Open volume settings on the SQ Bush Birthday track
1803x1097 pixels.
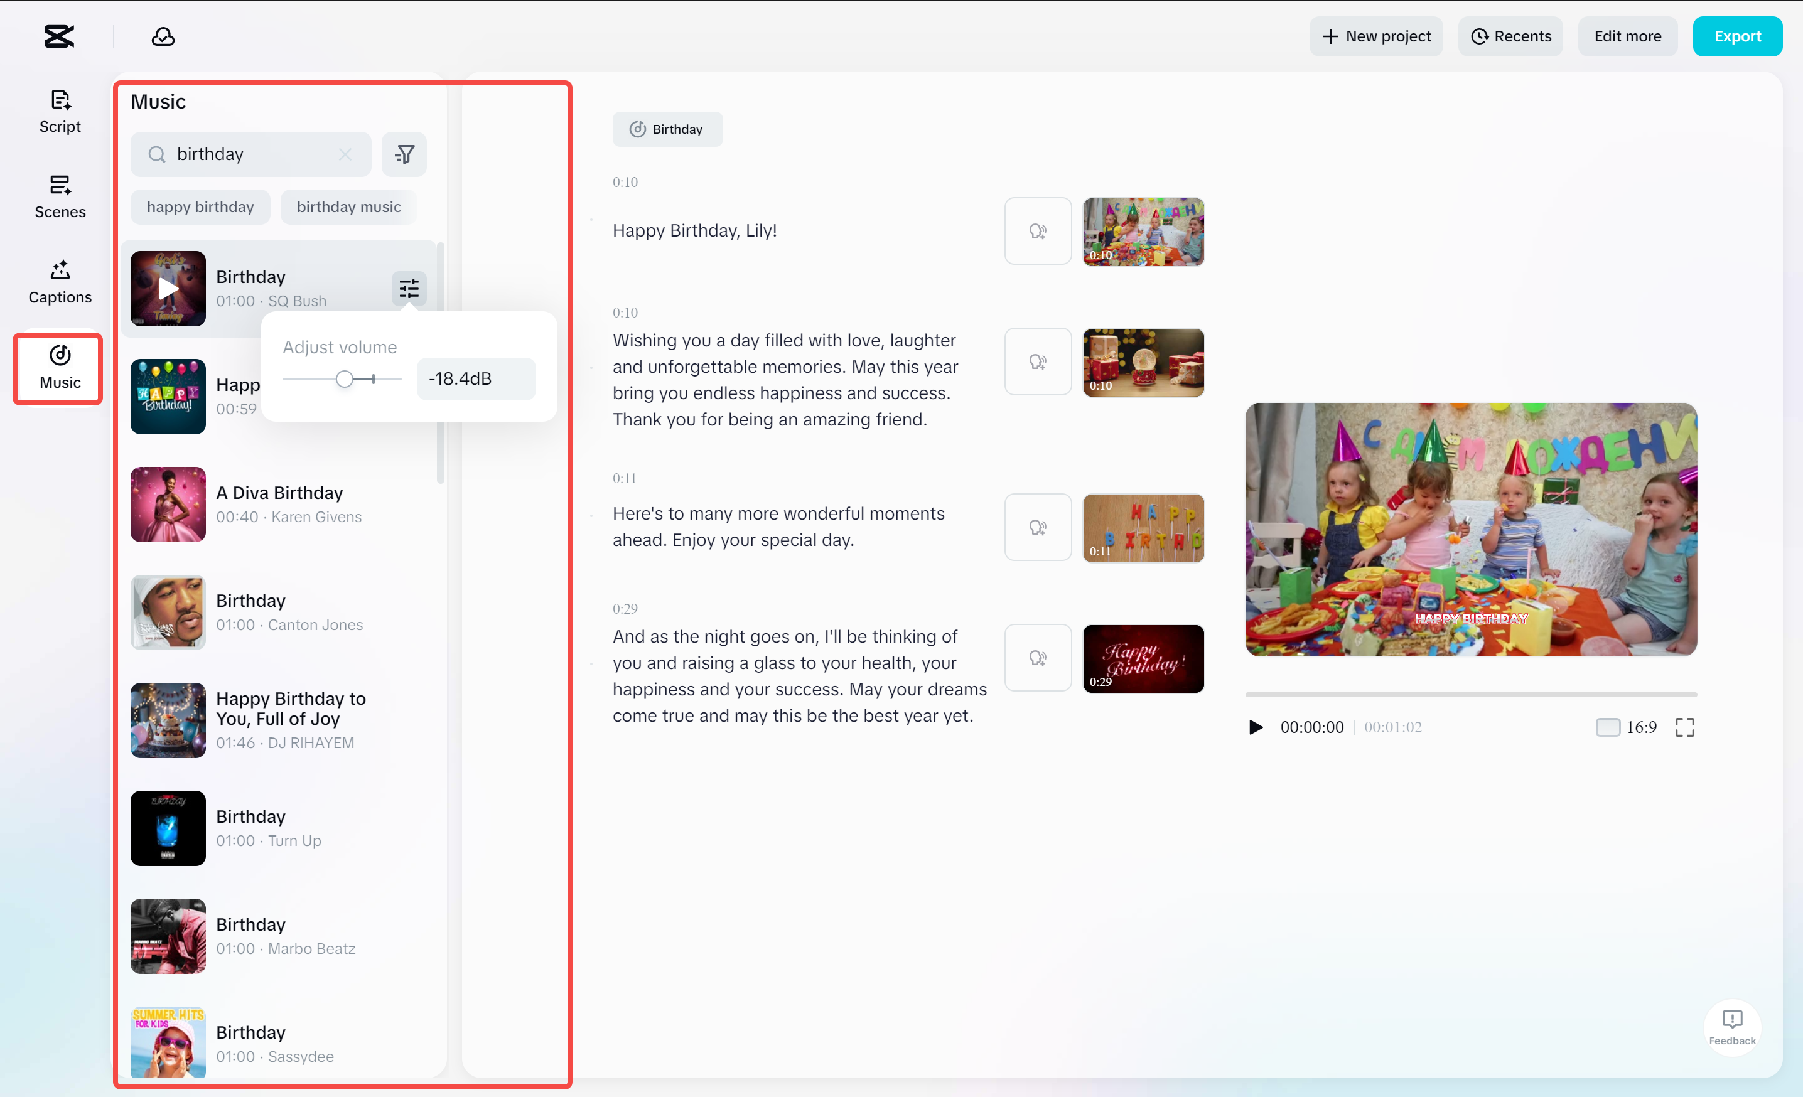point(408,289)
